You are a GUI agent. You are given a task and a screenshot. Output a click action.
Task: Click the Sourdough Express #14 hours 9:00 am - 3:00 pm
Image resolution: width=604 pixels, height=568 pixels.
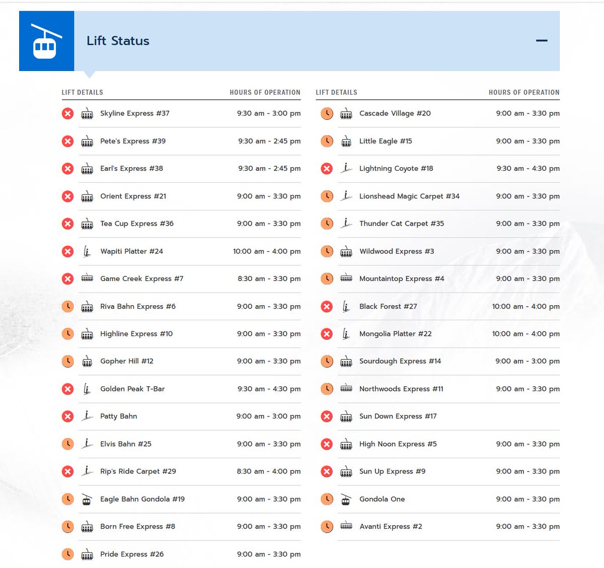click(x=527, y=361)
